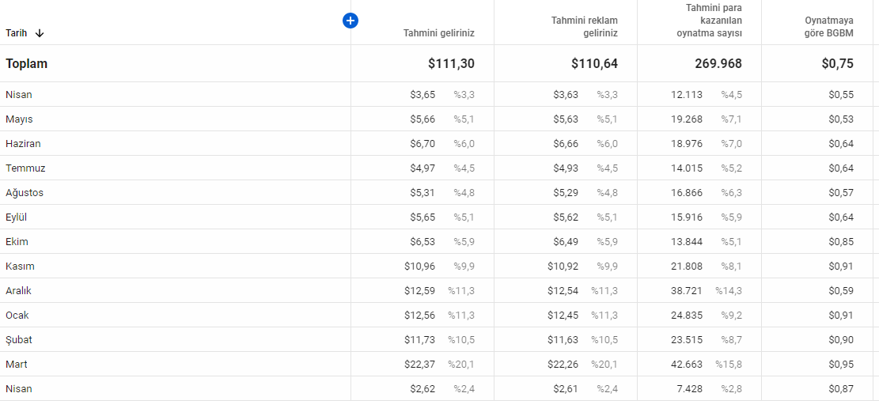
Task: Select the Toplam row label
Action: coord(26,63)
